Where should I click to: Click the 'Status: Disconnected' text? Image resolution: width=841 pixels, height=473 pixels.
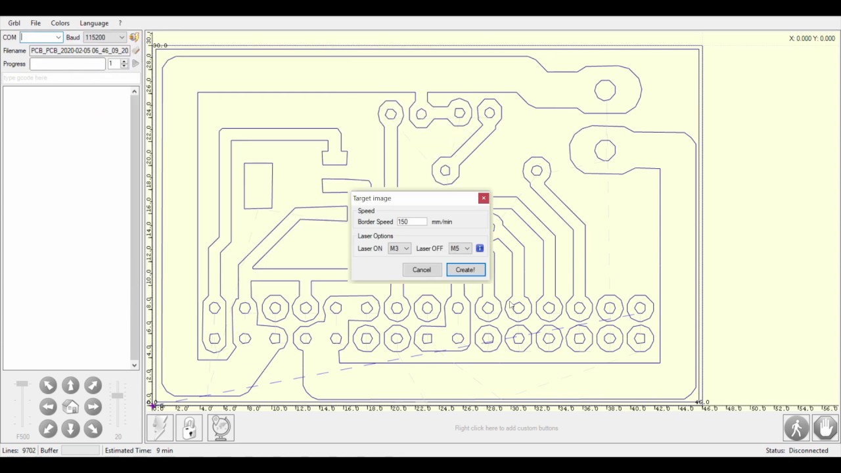(x=797, y=451)
